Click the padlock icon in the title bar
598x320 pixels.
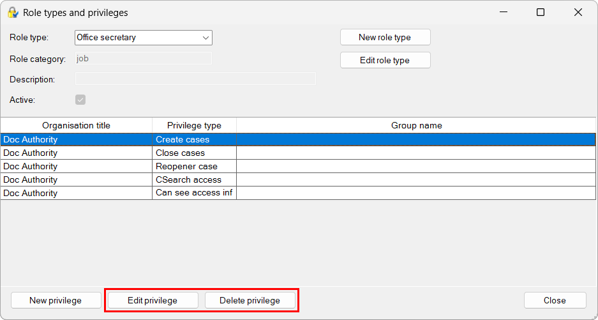coord(13,13)
